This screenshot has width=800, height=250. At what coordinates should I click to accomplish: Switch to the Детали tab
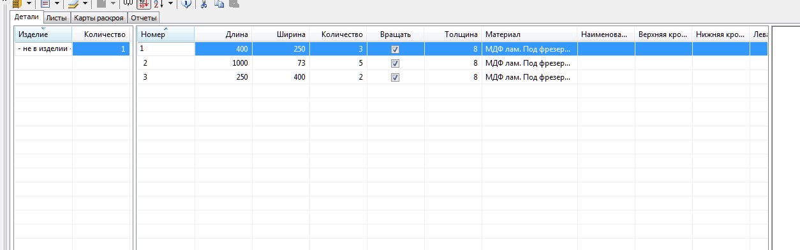pyautogui.click(x=27, y=17)
